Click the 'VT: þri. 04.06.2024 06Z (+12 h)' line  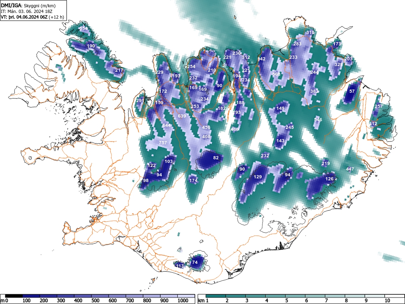point(32,17)
